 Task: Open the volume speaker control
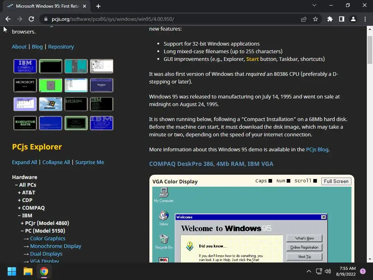(x=328, y=271)
